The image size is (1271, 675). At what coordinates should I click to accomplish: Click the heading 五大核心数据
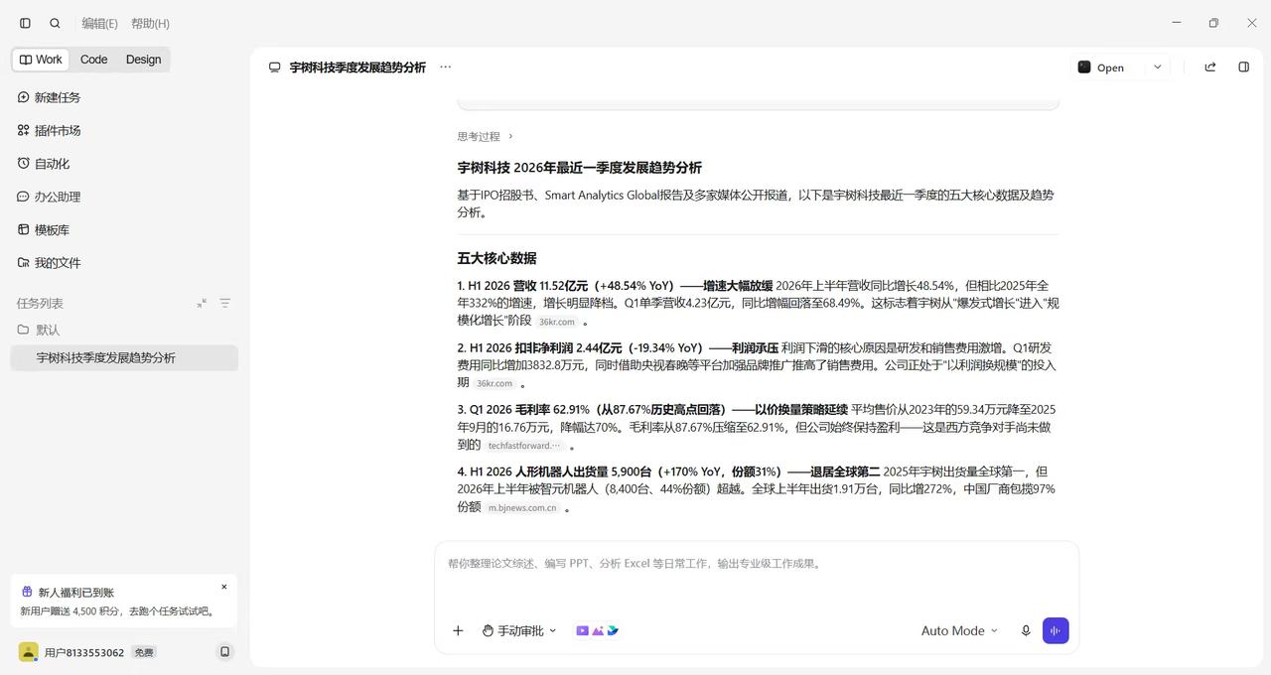496,258
